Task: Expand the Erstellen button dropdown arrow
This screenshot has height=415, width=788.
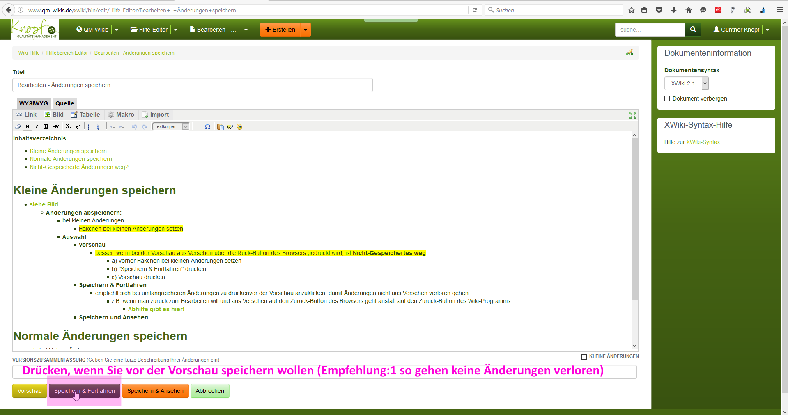Action: tap(306, 30)
